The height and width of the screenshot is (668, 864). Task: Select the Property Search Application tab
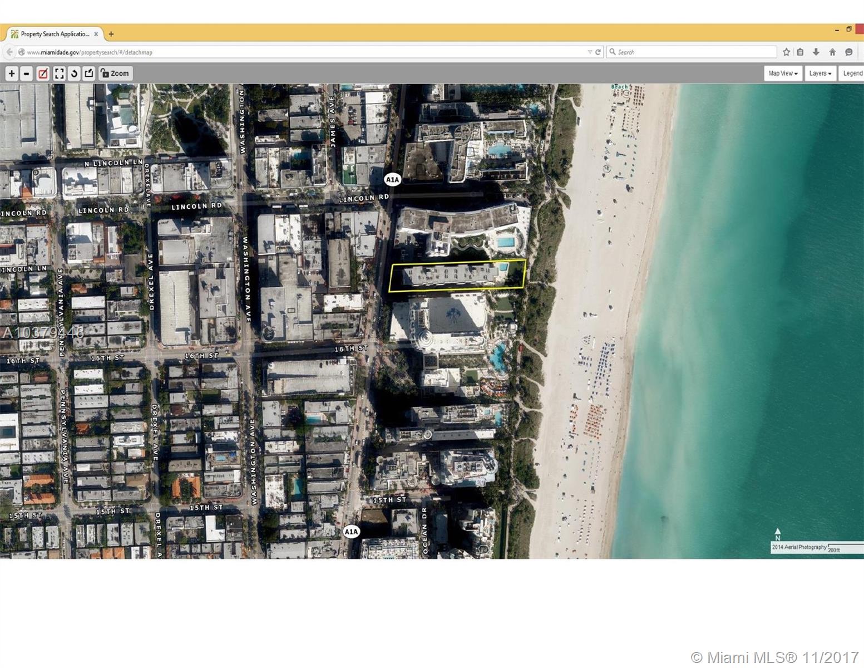tap(54, 34)
